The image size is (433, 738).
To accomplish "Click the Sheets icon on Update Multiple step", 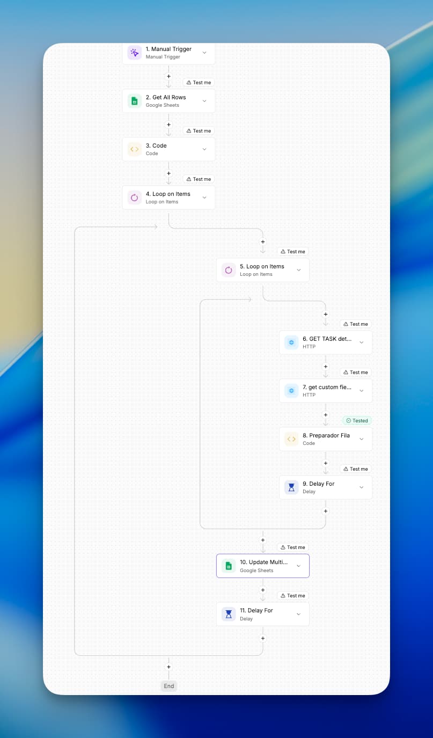I will point(229,566).
